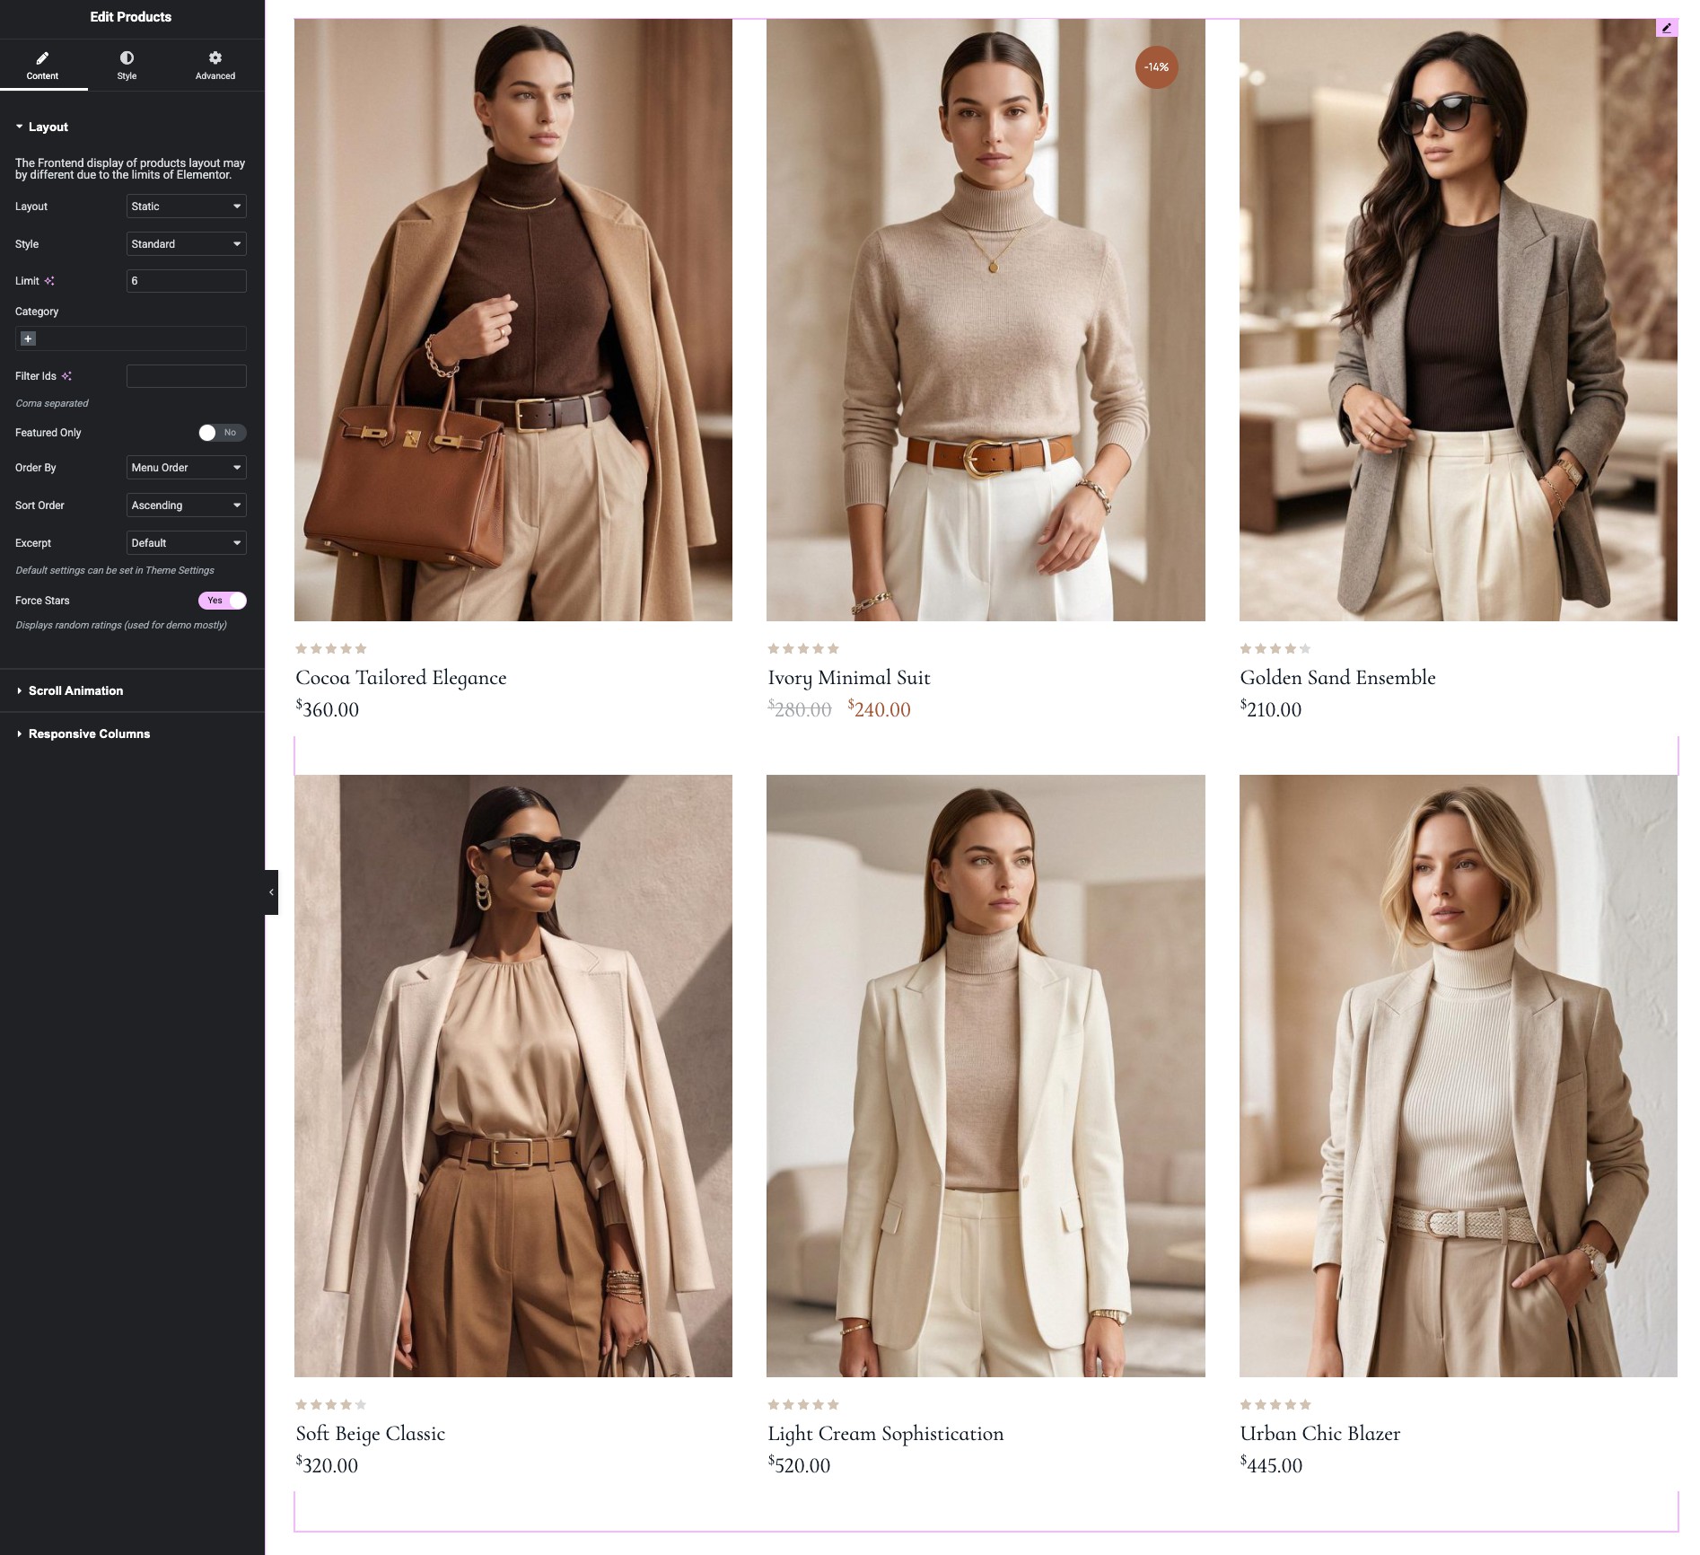Disable the Force Stars toggle
This screenshot has height=1555, width=1700.
click(222, 601)
